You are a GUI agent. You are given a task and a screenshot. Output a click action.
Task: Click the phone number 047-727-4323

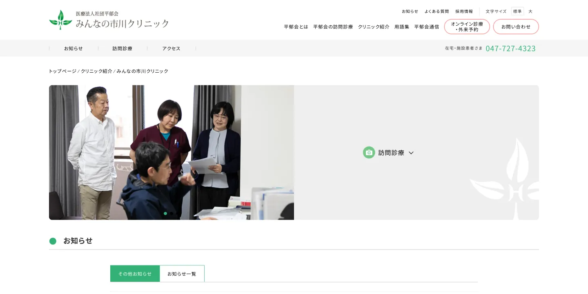click(x=510, y=48)
